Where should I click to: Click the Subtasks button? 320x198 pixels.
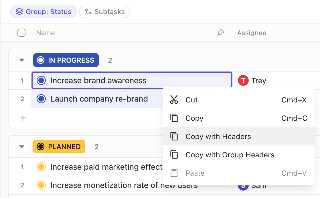[x=104, y=12]
